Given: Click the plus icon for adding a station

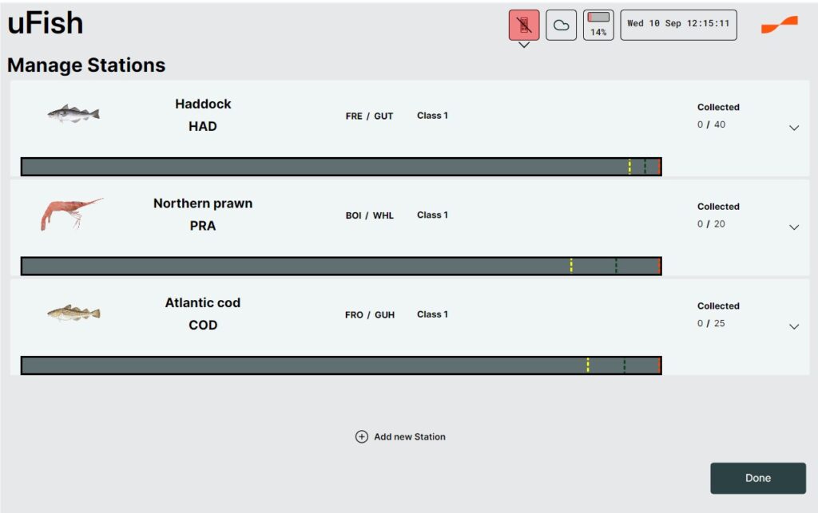Looking at the screenshot, I should [x=362, y=436].
